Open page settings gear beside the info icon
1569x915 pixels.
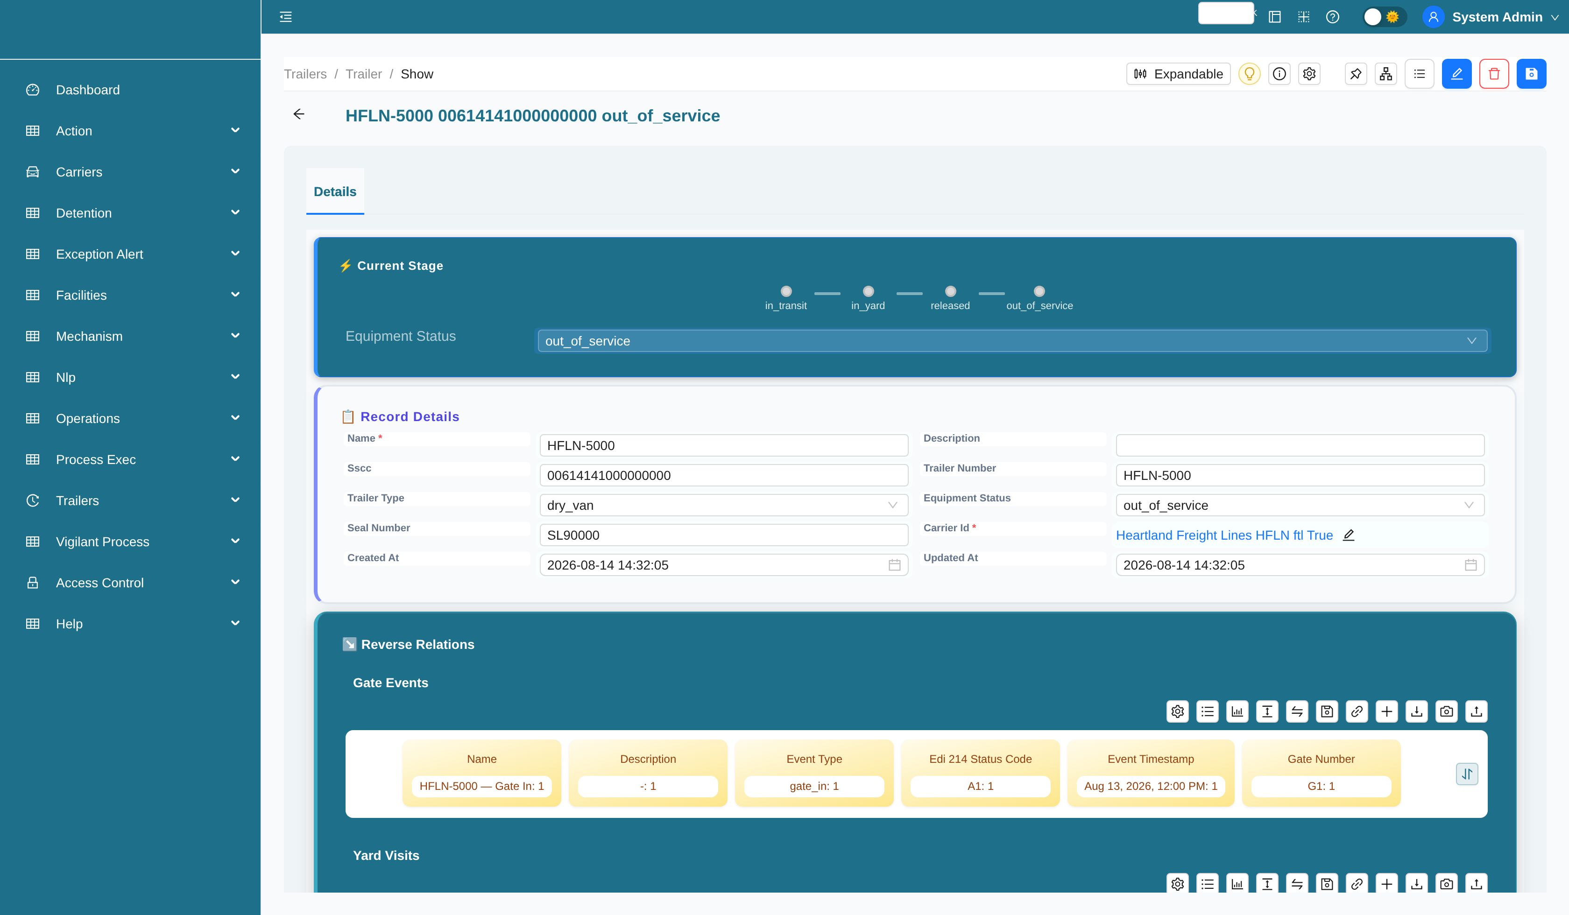point(1309,74)
